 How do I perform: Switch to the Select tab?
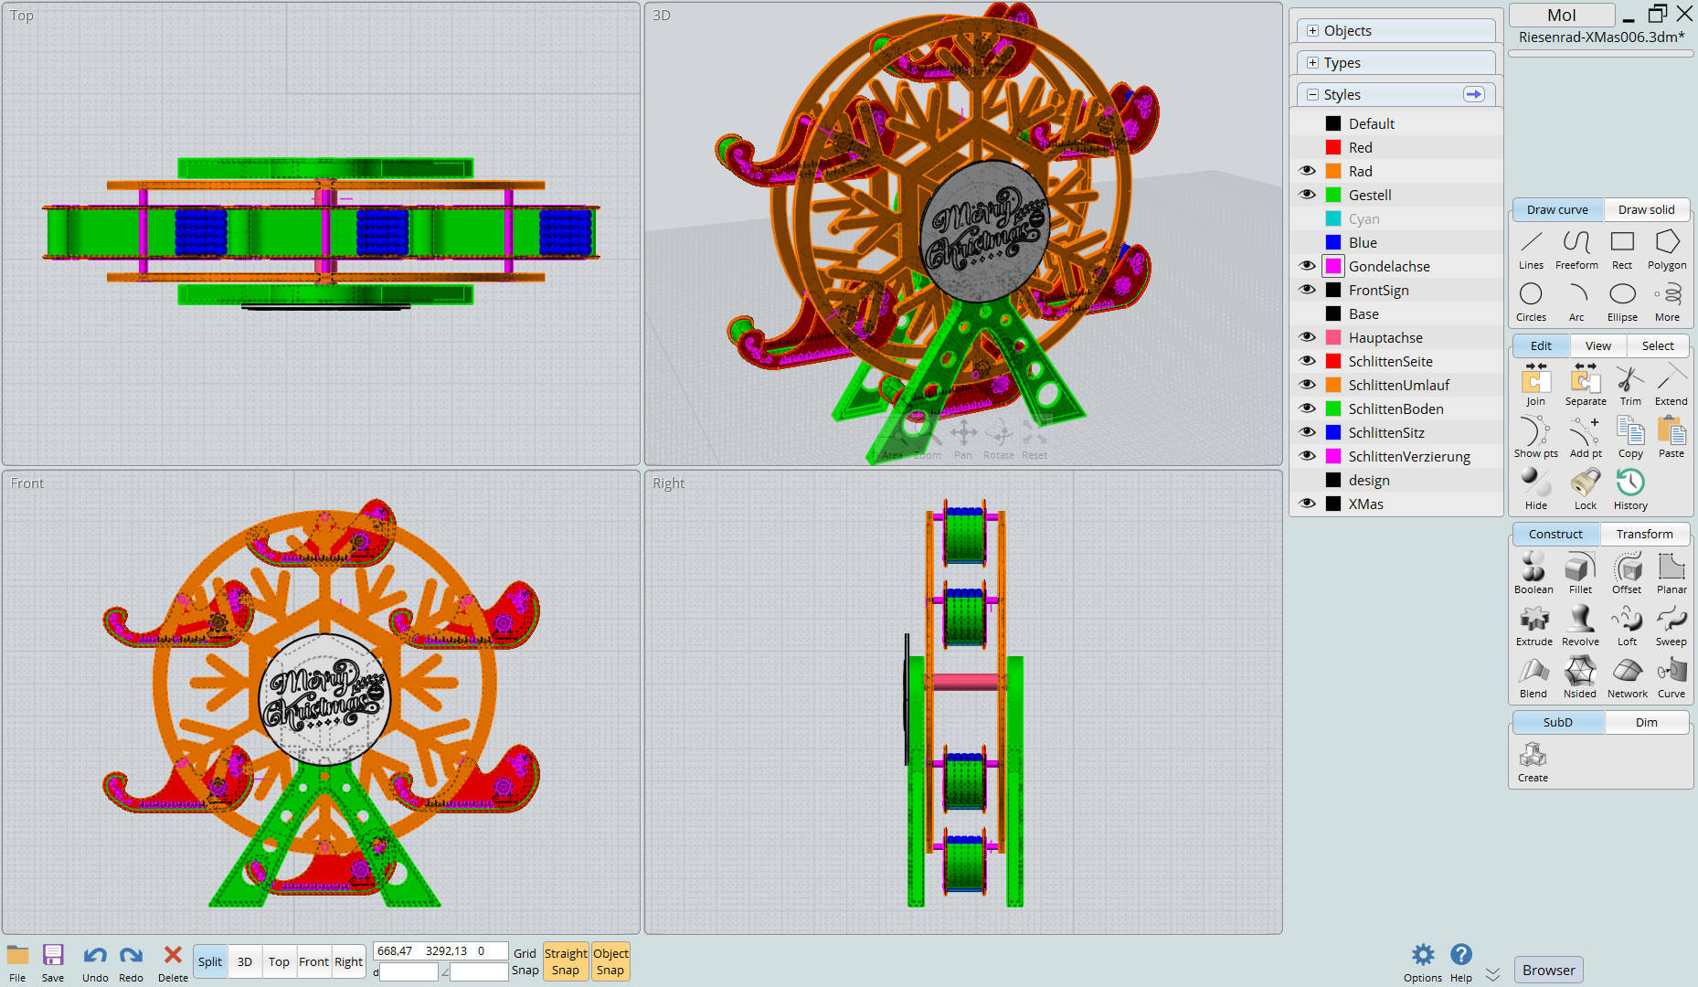click(1658, 345)
